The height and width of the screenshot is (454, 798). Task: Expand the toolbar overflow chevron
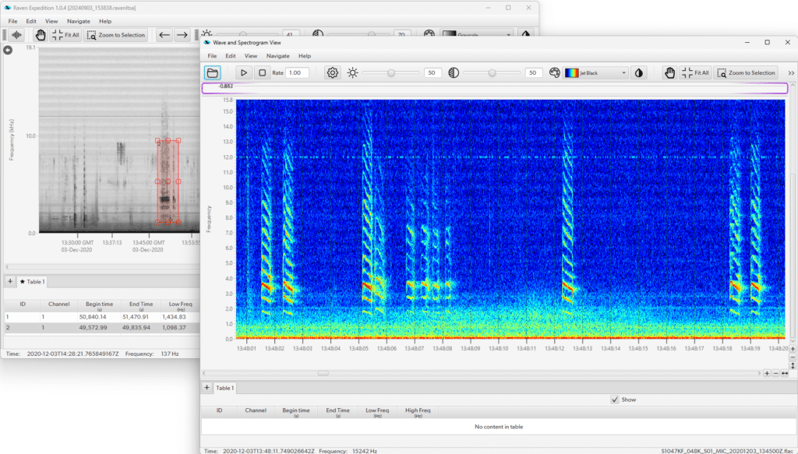click(x=791, y=72)
